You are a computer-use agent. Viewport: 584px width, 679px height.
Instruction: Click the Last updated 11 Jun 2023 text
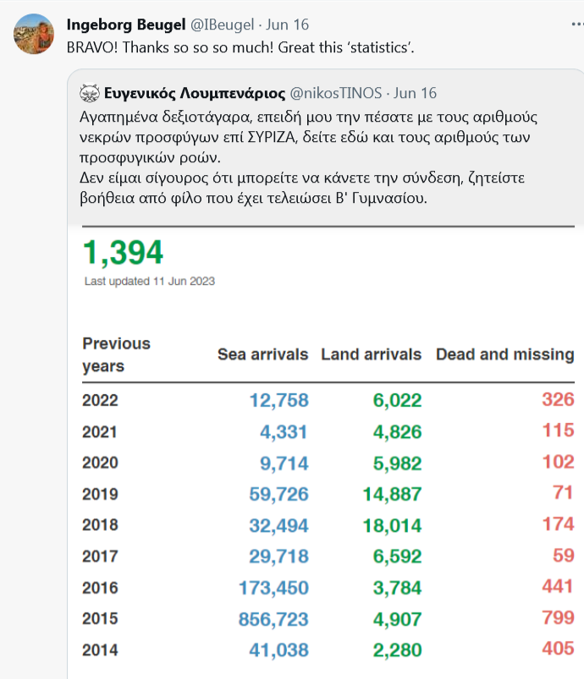150,281
